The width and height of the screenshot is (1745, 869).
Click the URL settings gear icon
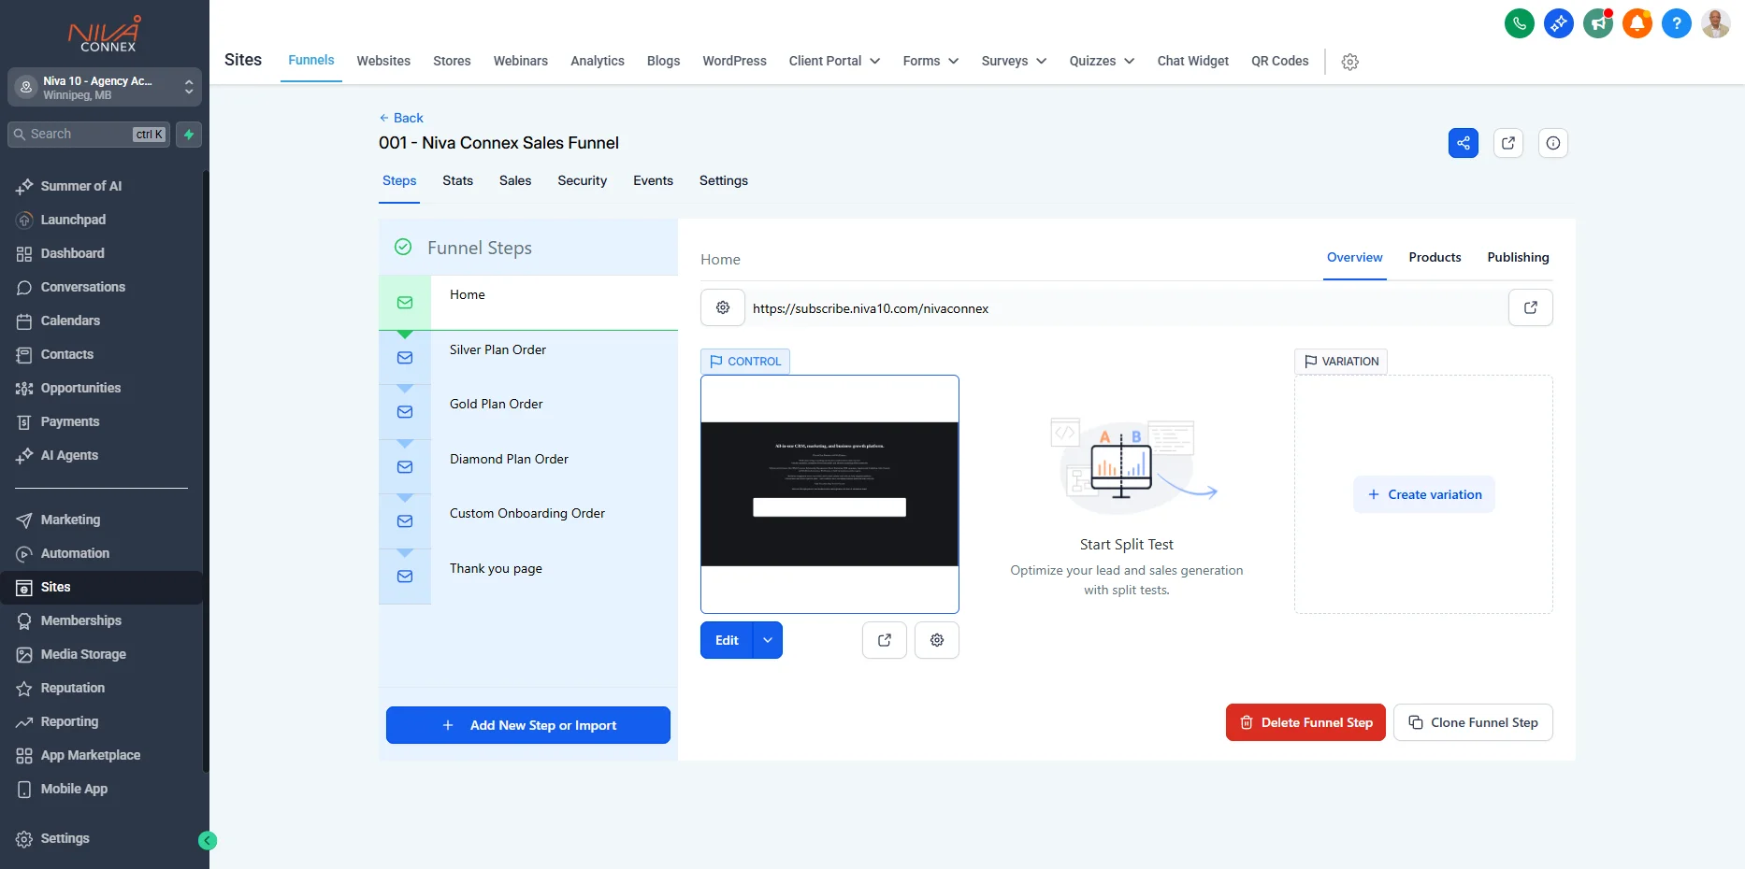[723, 307]
